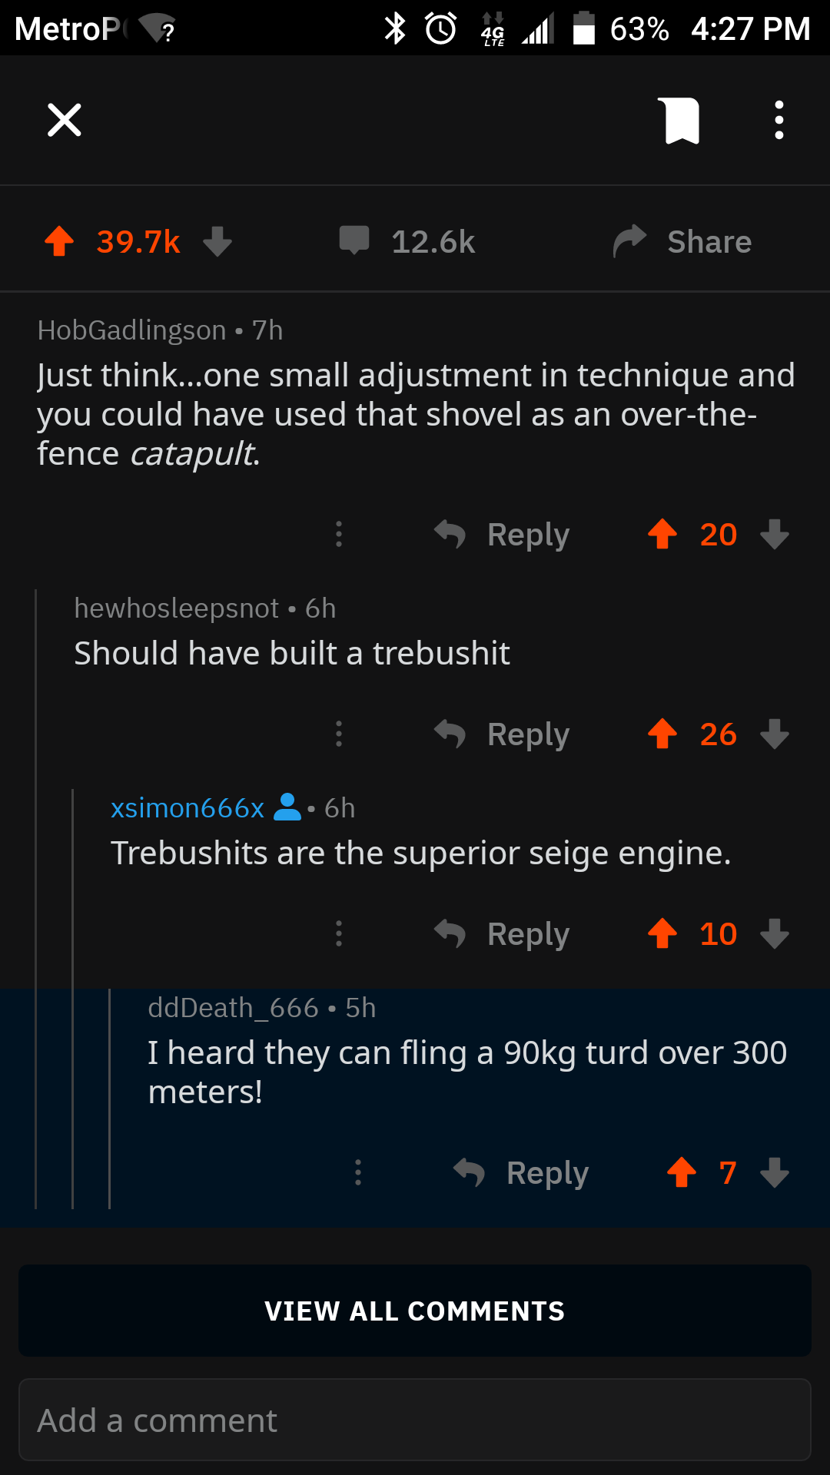
Task: Downvote the main post
Action: (218, 241)
